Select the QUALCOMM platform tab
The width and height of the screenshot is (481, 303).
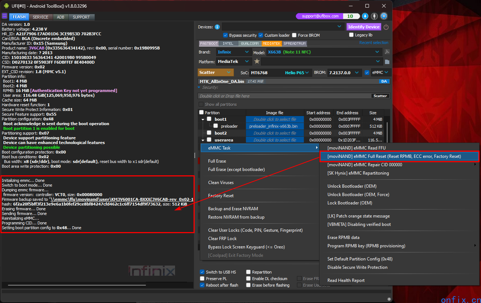250,43
